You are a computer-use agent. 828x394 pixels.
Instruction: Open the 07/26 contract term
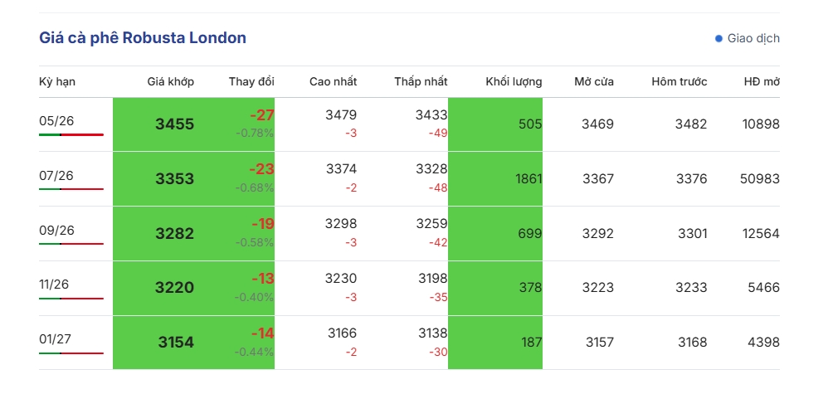(x=56, y=176)
